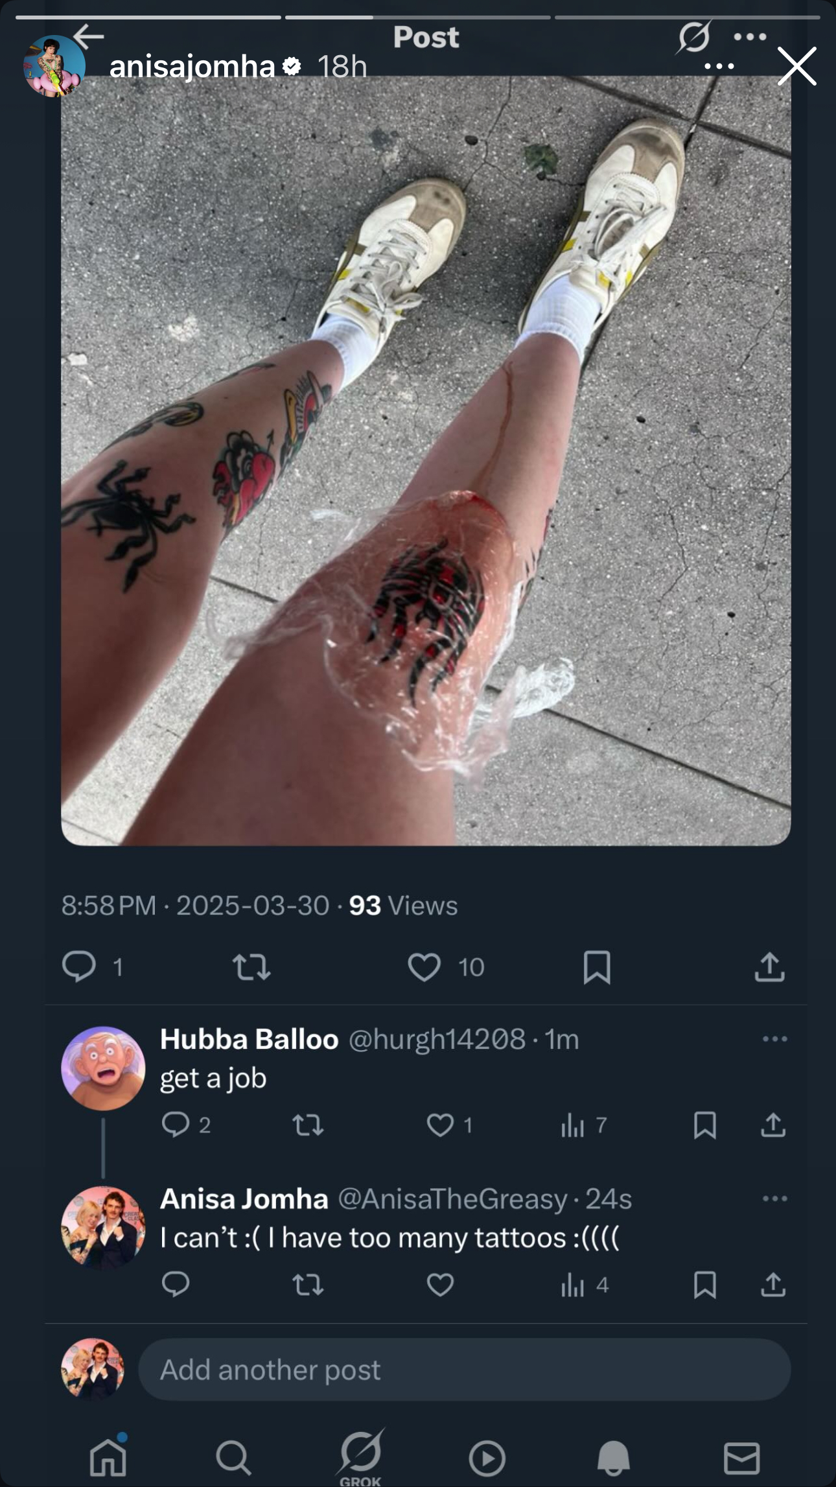Open the video play tab
The height and width of the screenshot is (1487, 836).
[487, 1458]
